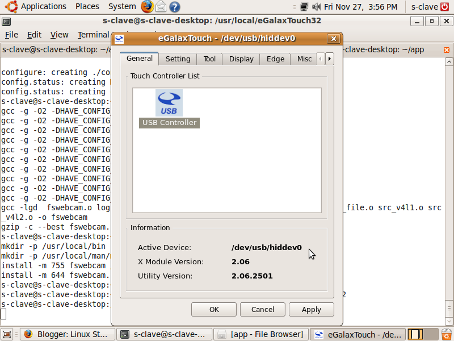Open the Setting tab

point(178,59)
